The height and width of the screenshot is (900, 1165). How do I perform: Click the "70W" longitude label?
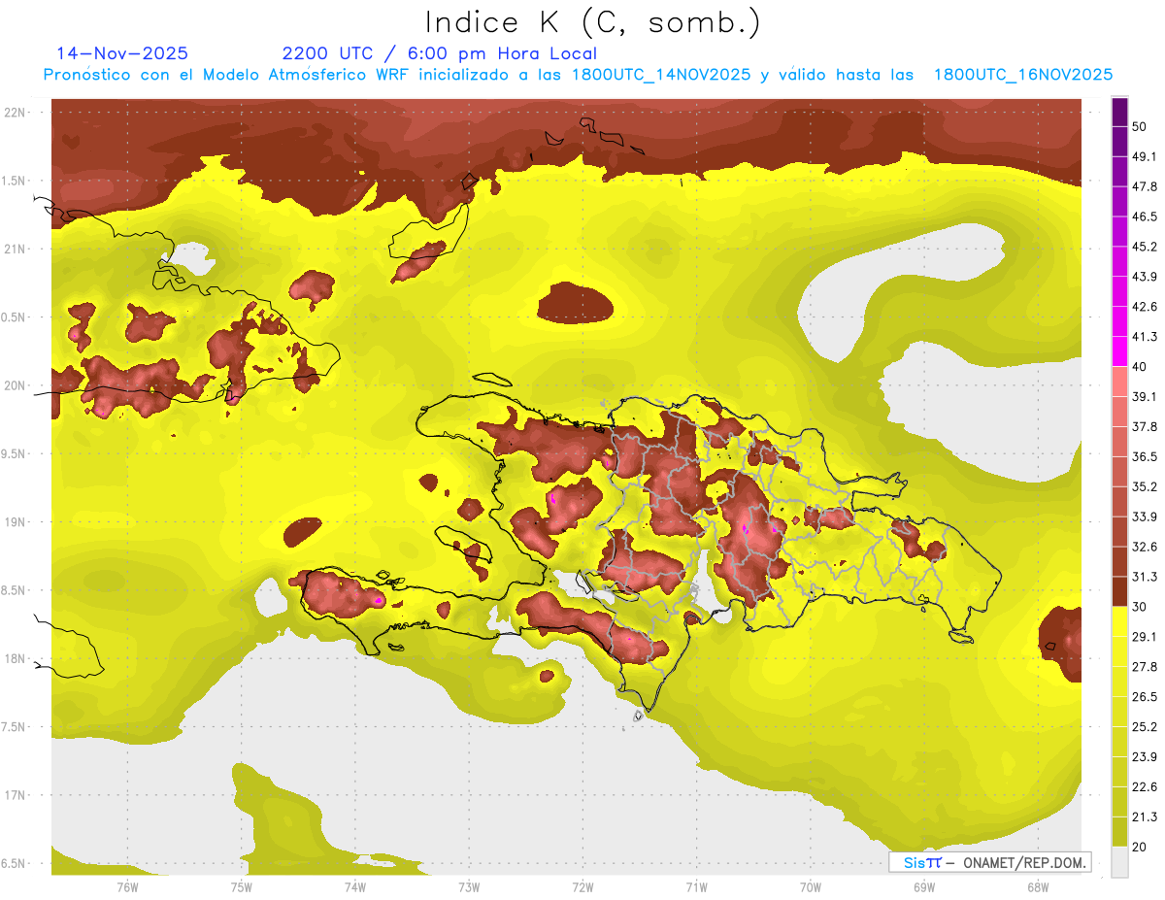point(810,886)
